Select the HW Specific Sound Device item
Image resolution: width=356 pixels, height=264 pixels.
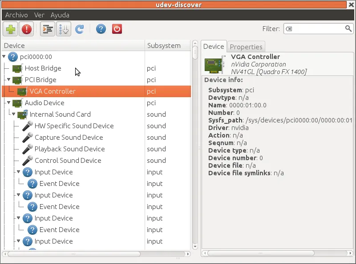pyautogui.click(x=74, y=126)
